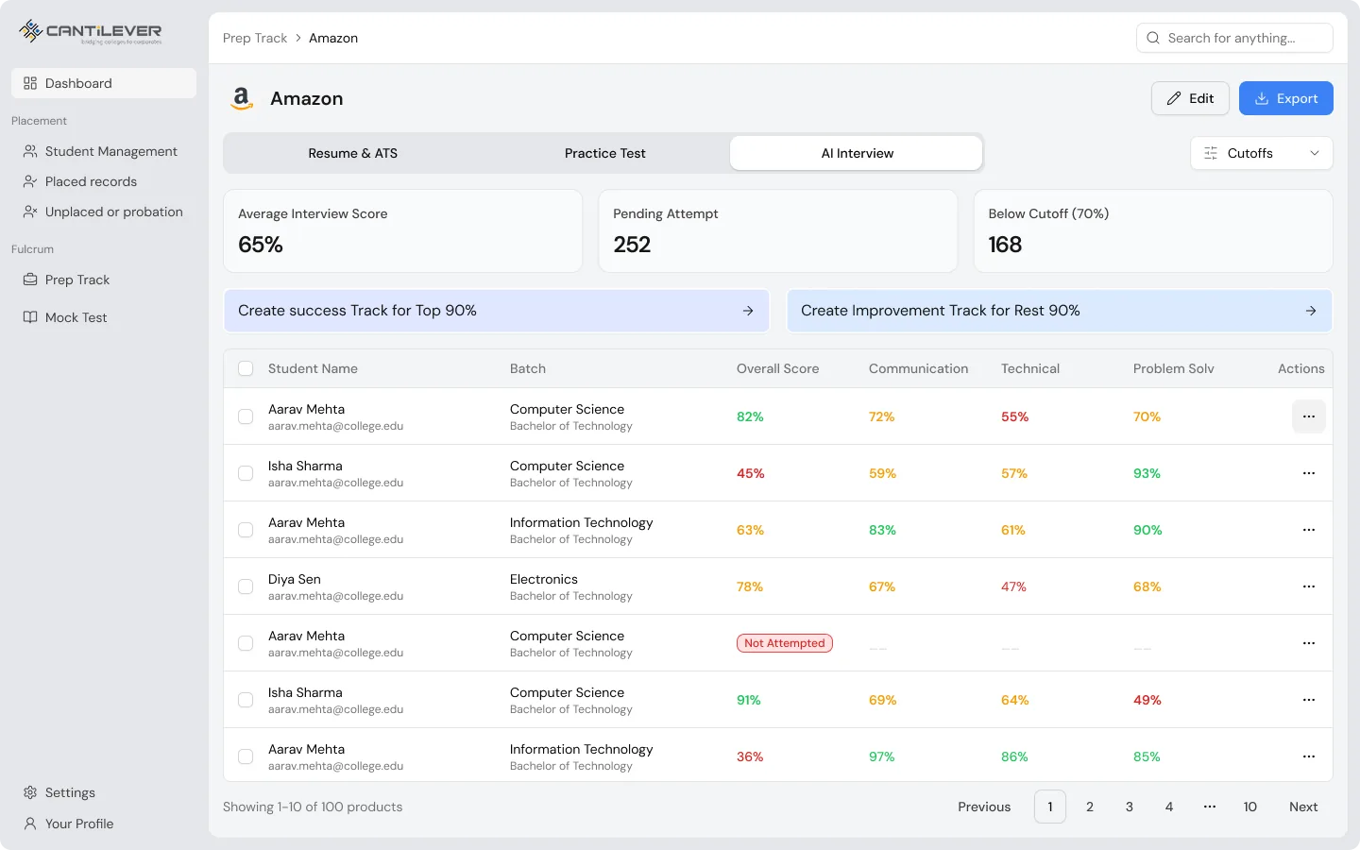Click the arrow on Create success Track banner
Viewport: 1360px width, 850px height.
(748, 311)
